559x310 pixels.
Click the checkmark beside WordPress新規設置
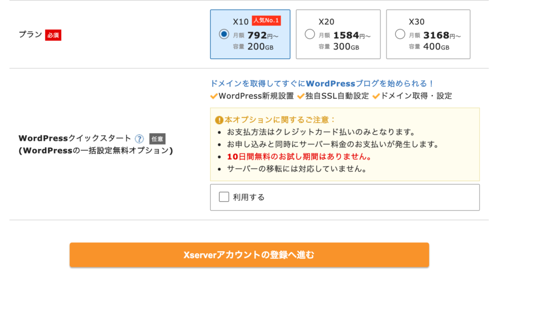tap(214, 96)
